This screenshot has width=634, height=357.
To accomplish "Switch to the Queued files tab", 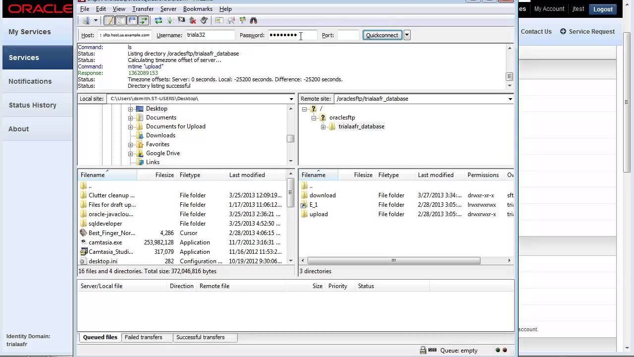I will pyautogui.click(x=100, y=337).
